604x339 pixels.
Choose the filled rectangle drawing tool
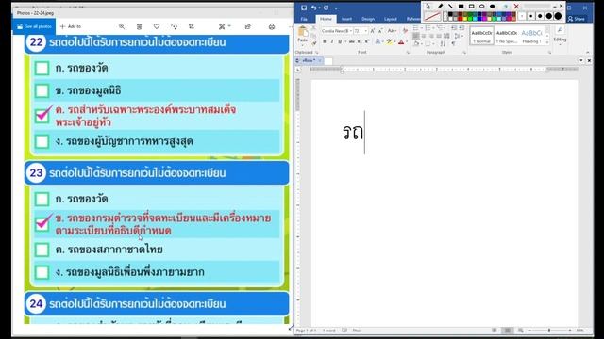461,6
